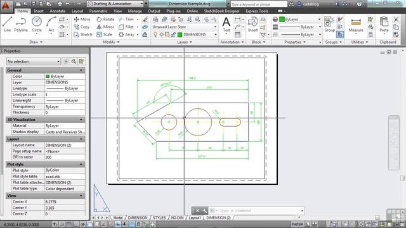Screen dimensions: 406x228
Task: Click the linear Dimension tool icon
Action: click(237, 20)
